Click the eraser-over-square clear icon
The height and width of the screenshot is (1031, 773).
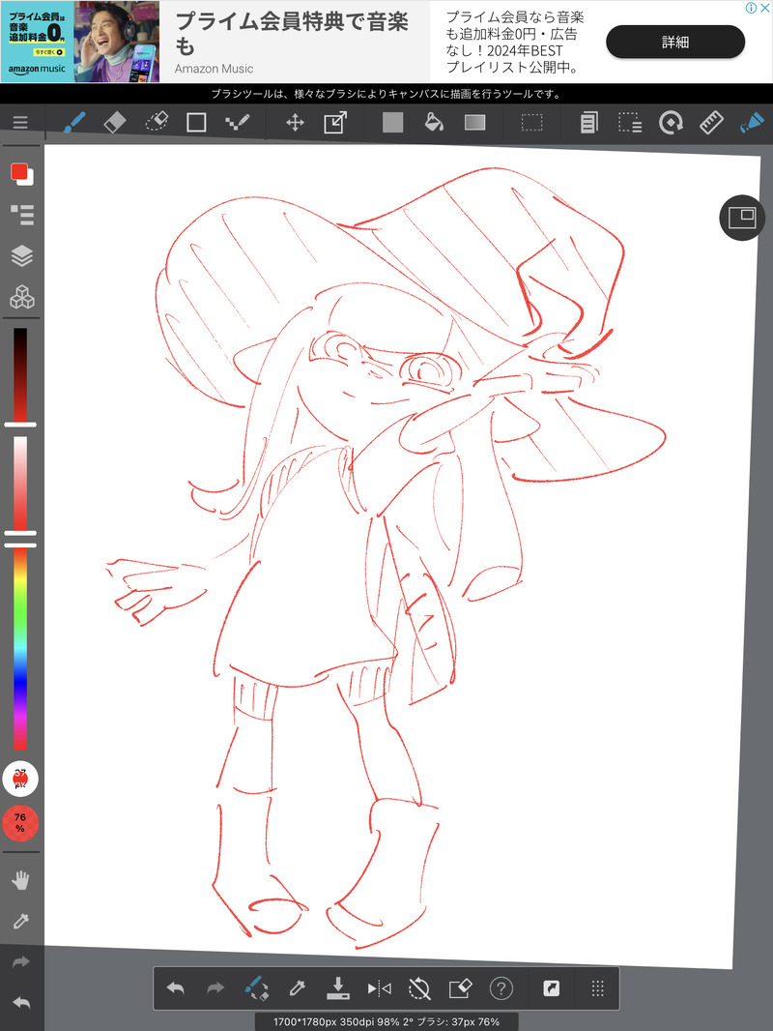(x=460, y=987)
